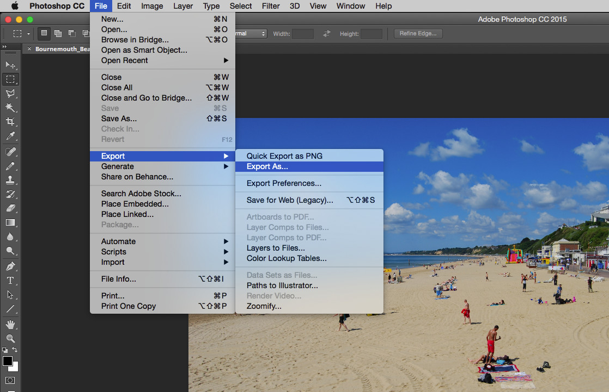The image size is (609, 392).
Task: Click the swap width and height icon
Action: [327, 34]
